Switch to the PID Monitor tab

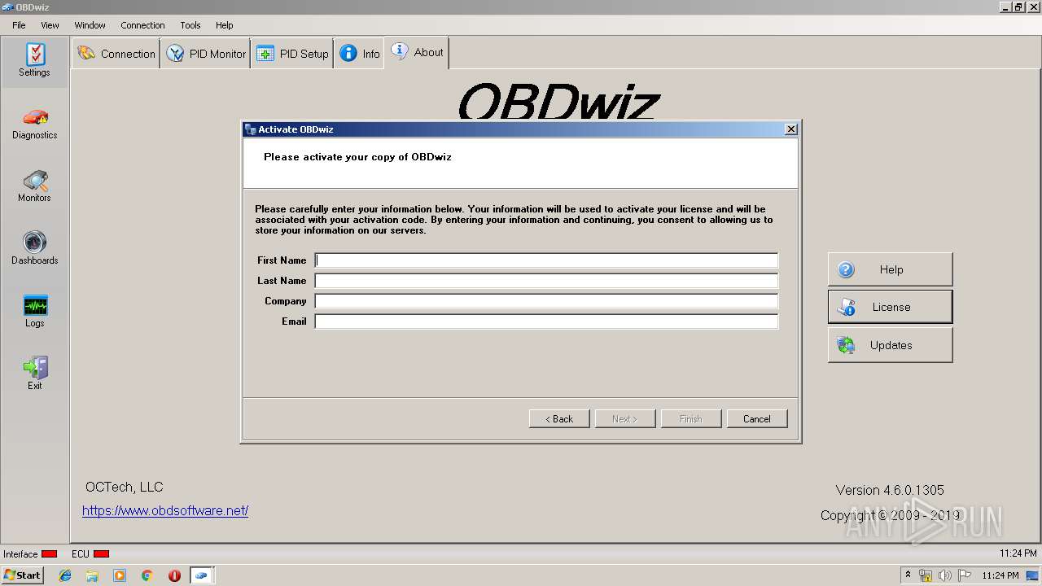click(x=205, y=54)
